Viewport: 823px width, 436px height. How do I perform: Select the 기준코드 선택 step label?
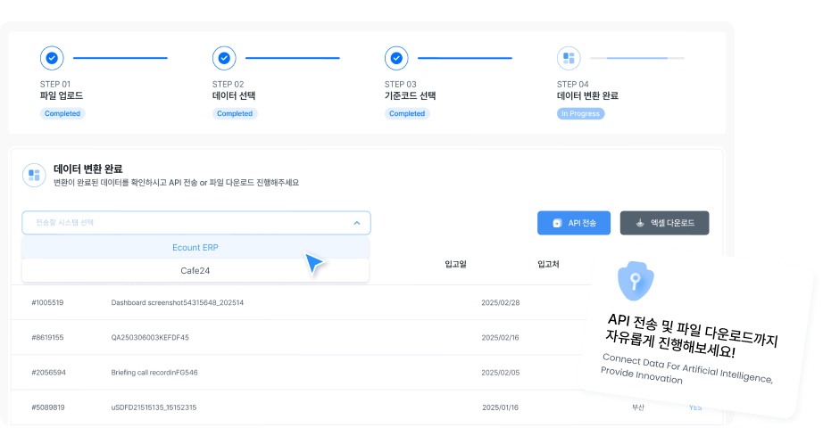pos(410,96)
